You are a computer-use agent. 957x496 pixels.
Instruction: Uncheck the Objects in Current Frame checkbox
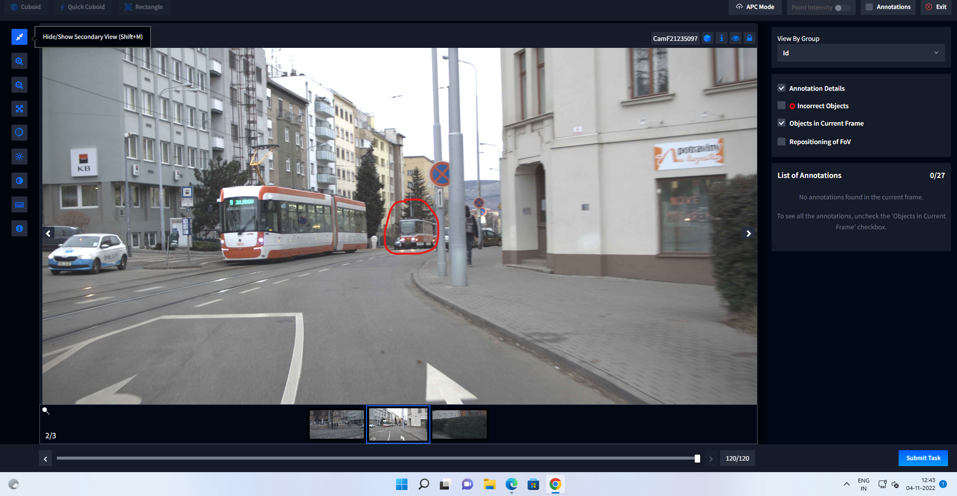click(781, 123)
